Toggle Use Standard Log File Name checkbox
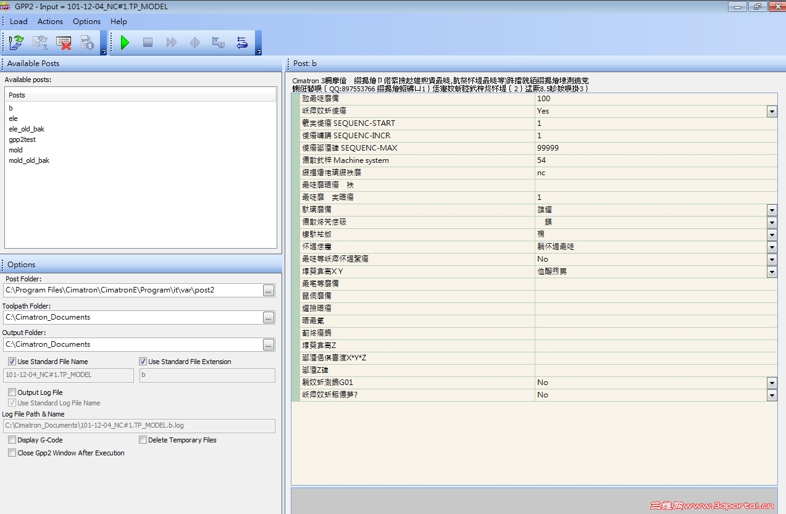Viewport: 786px width, 514px height. point(12,403)
